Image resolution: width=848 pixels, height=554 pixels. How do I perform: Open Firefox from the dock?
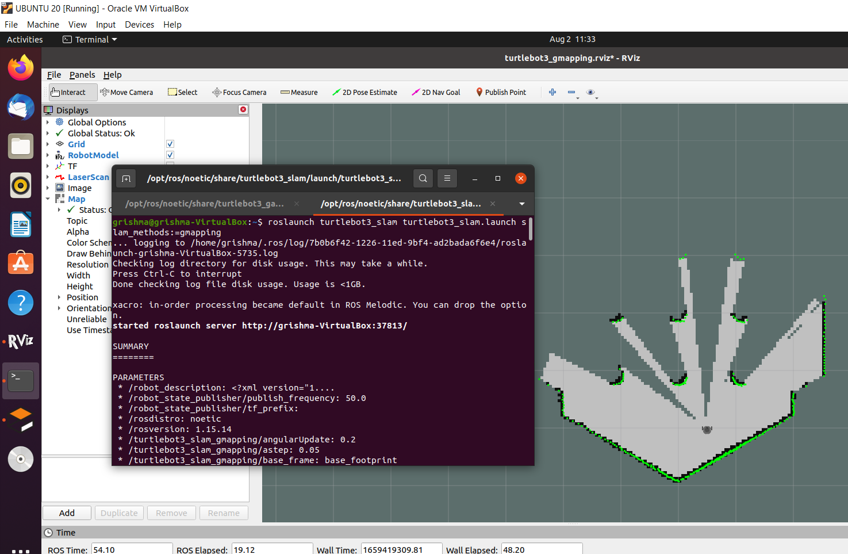pyautogui.click(x=21, y=68)
